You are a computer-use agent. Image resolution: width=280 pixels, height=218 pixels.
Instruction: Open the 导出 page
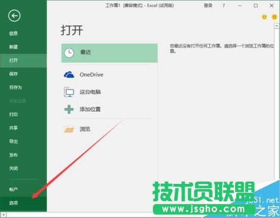pyautogui.click(x=13, y=141)
